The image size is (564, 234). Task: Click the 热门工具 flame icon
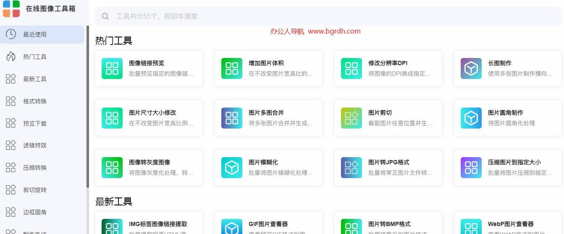tap(11, 57)
